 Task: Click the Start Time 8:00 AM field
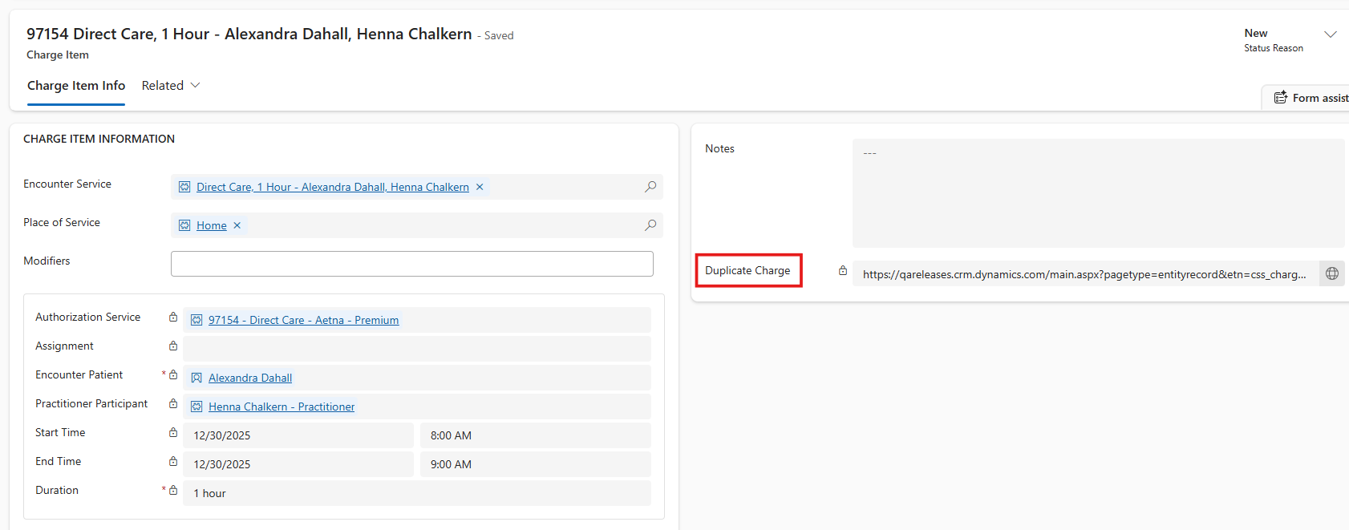pos(534,435)
